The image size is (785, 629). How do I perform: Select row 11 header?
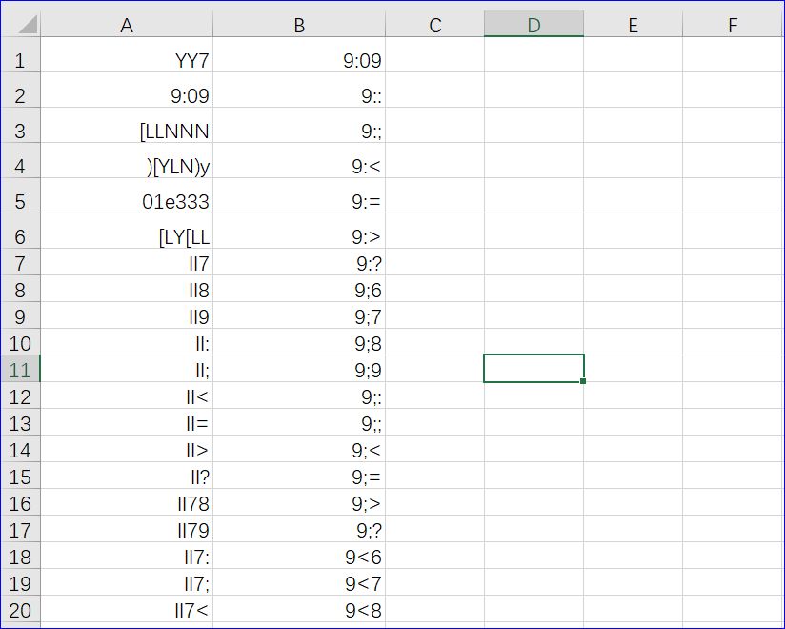point(20,370)
